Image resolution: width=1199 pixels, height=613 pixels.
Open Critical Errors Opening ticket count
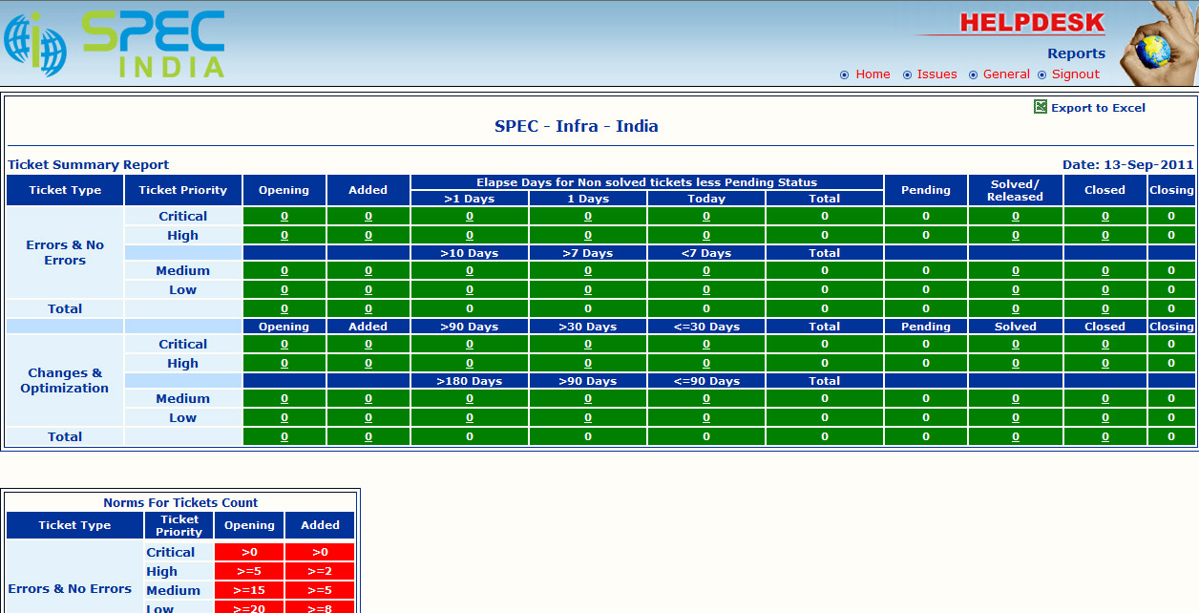click(284, 217)
